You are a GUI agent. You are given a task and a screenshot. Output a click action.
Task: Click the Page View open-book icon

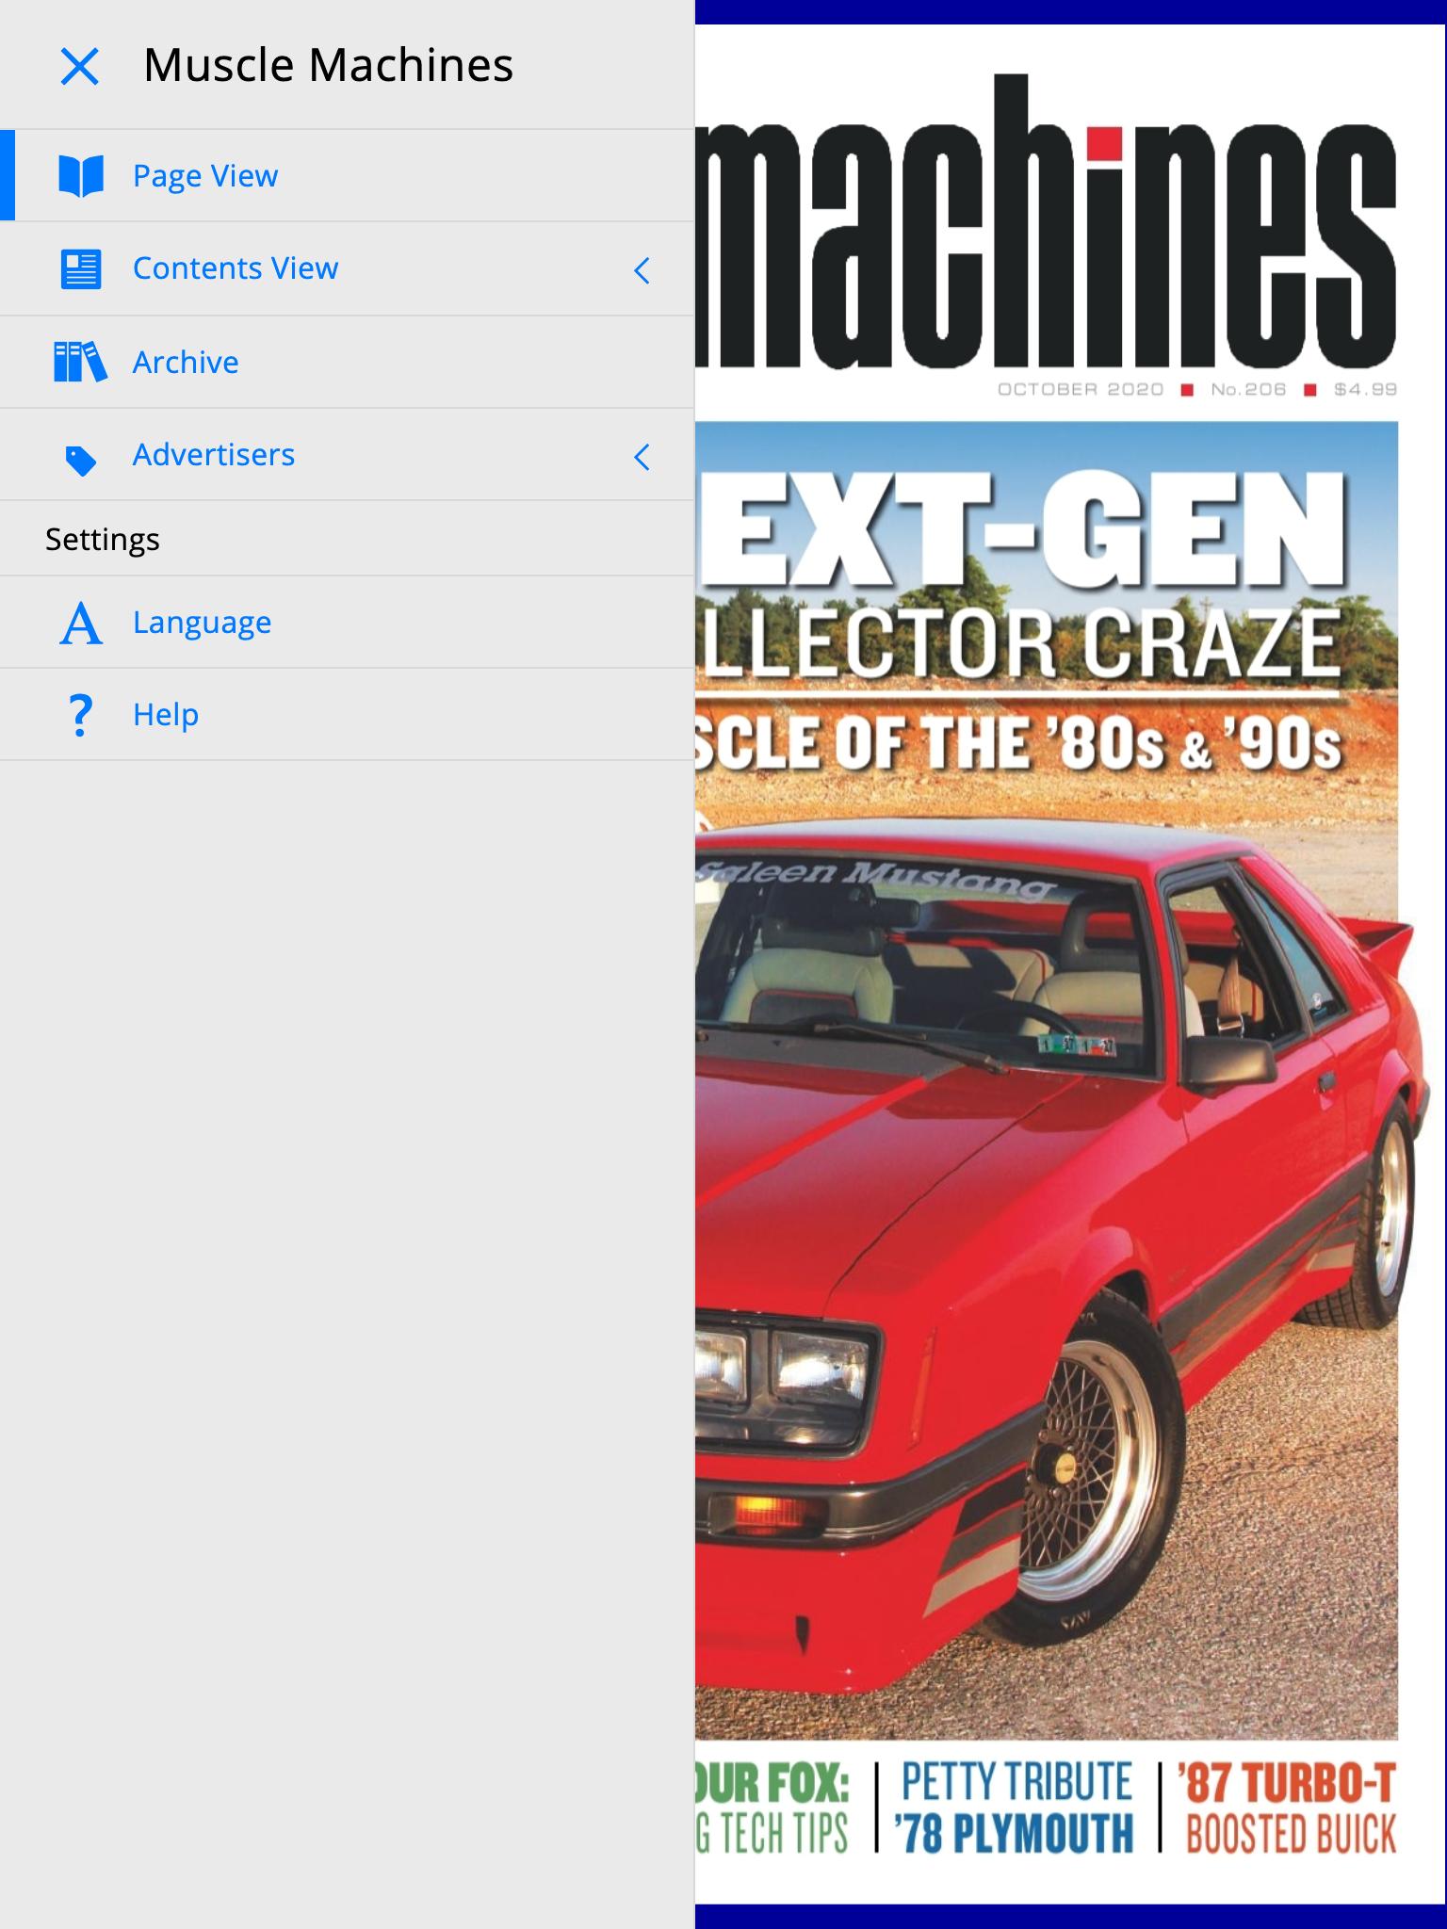pos(81,176)
